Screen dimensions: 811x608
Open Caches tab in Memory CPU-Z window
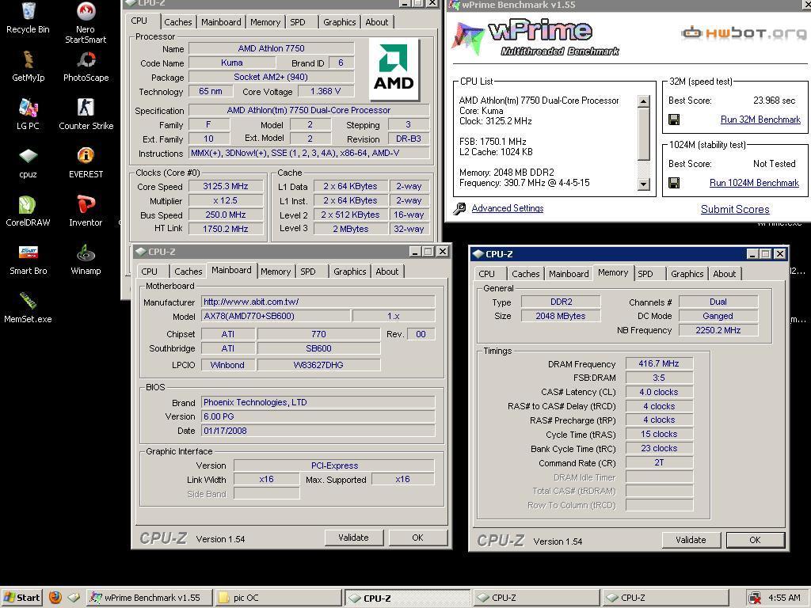[526, 274]
